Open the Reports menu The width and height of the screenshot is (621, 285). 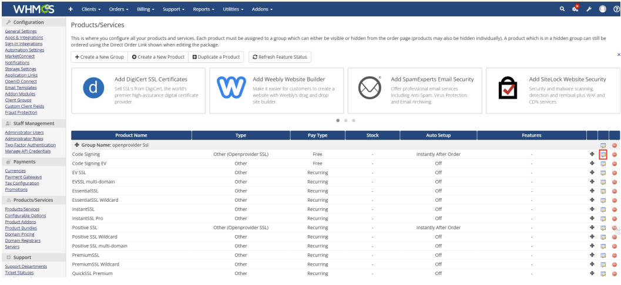(203, 9)
